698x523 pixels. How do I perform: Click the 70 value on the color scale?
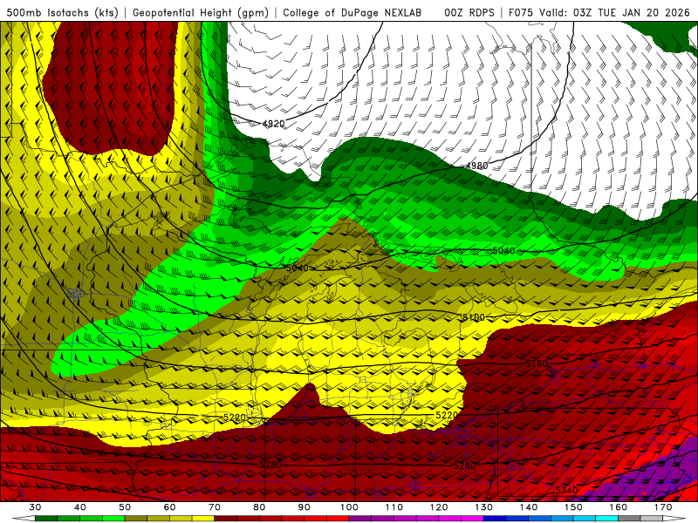click(215, 507)
